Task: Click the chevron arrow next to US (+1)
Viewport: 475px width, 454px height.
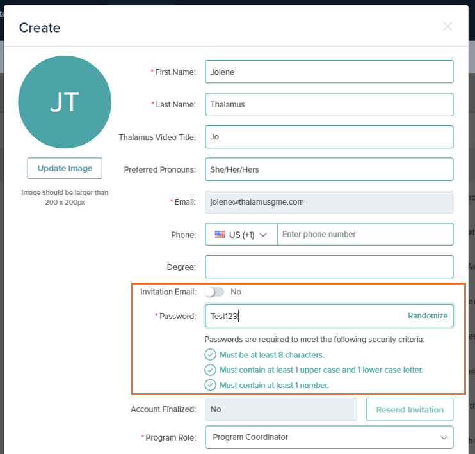Action: tap(263, 235)
